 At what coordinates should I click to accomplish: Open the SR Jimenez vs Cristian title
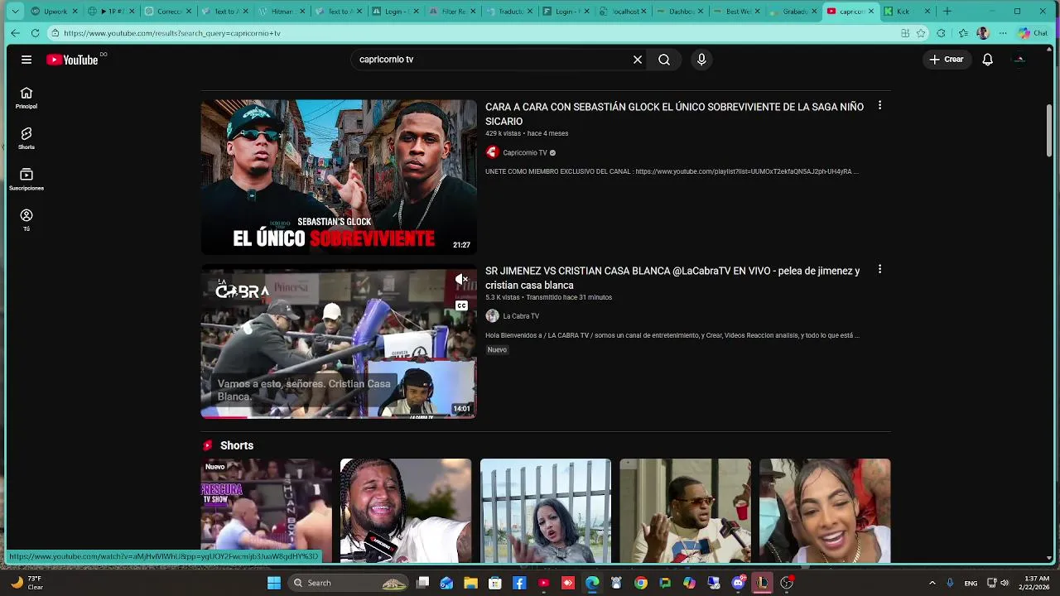pos(672,277)
